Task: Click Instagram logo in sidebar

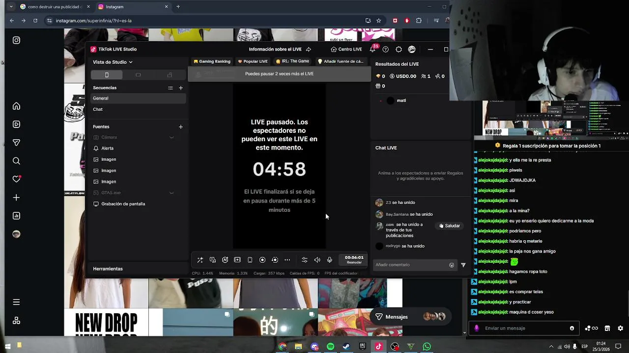Action: (16, 40)
